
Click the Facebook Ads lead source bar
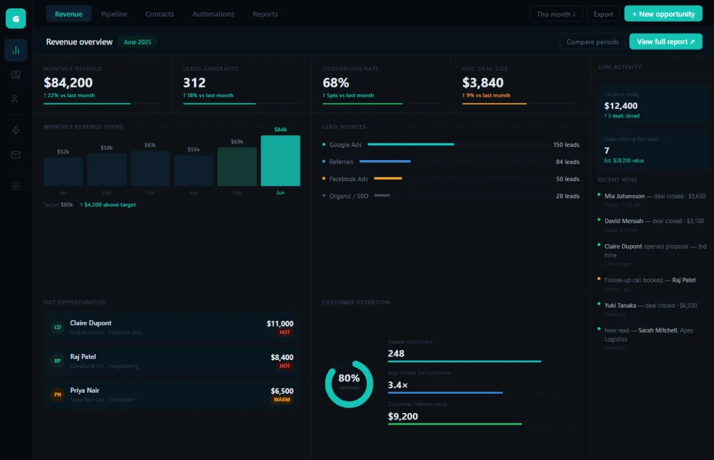[x=388, y=179]
